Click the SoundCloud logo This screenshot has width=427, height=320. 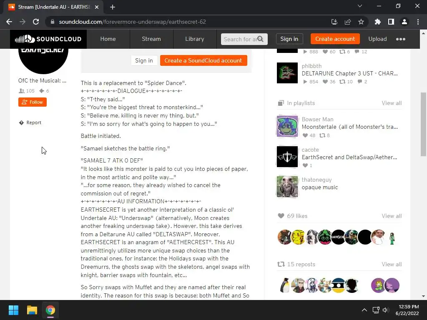tap(48, 39)
